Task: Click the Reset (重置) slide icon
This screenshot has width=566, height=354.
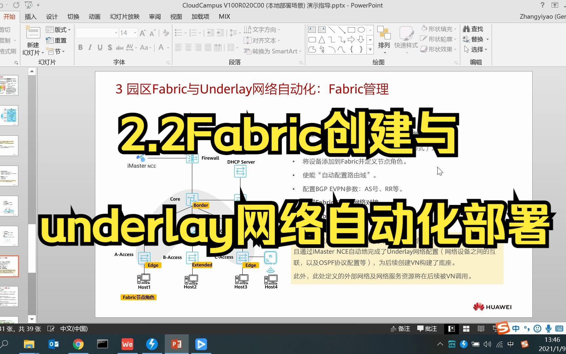Action: 50,40
